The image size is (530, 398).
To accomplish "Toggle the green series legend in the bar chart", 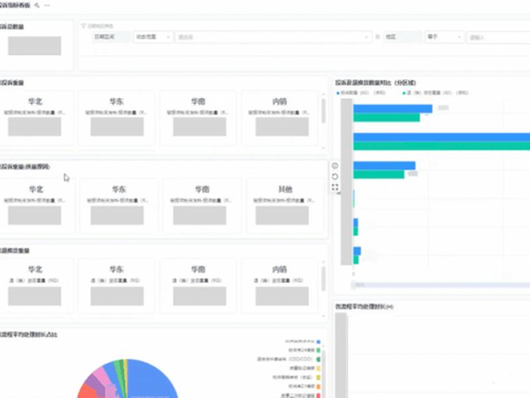I will pos(435,93).
